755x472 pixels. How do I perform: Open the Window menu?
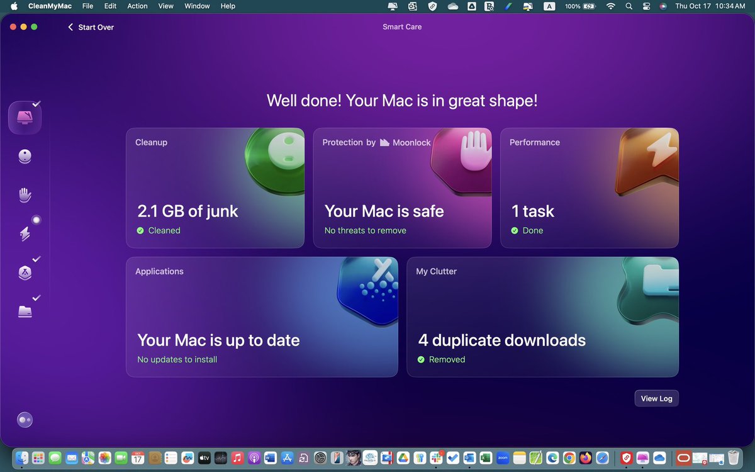point(197,6)
